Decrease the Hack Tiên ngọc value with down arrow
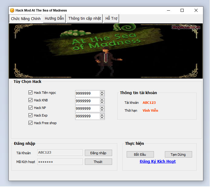210x187 pixels. (x=102, y=95)
